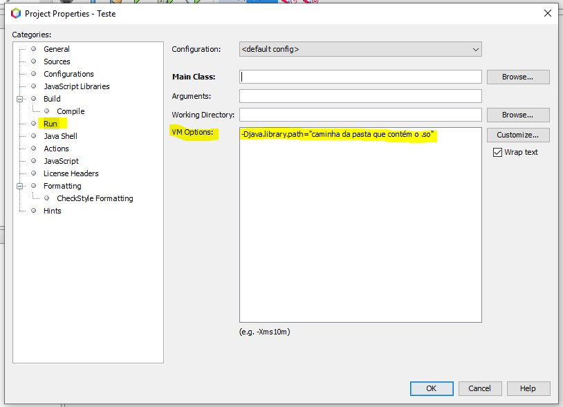The width and height of the screenshot is (563, 407).
Task: Open the Customize VM options dialog
Action: [x=518, y=135]
